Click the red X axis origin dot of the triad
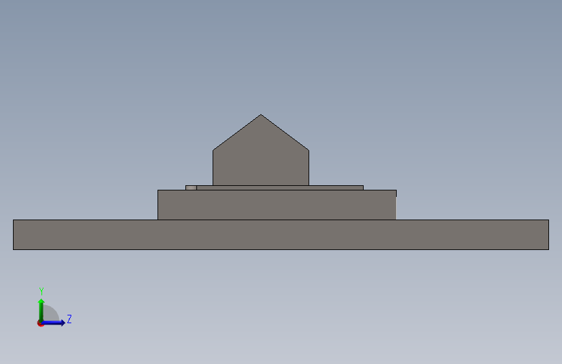 (40, 324)
